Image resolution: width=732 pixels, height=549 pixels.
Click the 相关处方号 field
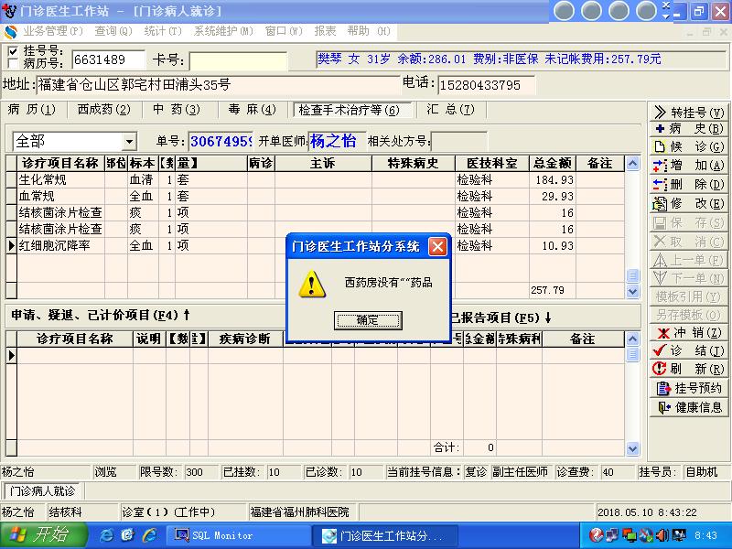tap(459, 141)
